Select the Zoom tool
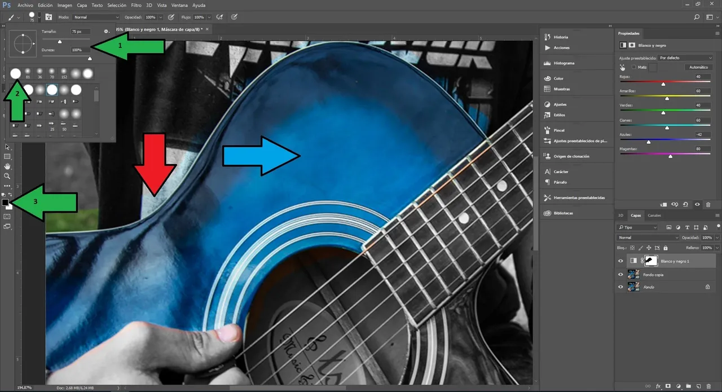722x392 pixels. click(x=7, y=176)
